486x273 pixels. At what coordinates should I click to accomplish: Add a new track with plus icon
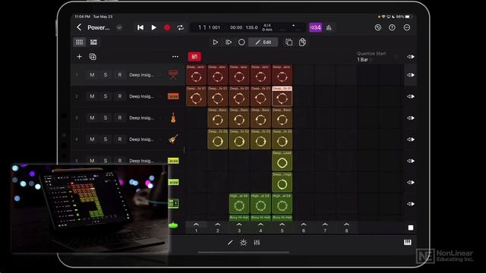(x=79, y=57)
